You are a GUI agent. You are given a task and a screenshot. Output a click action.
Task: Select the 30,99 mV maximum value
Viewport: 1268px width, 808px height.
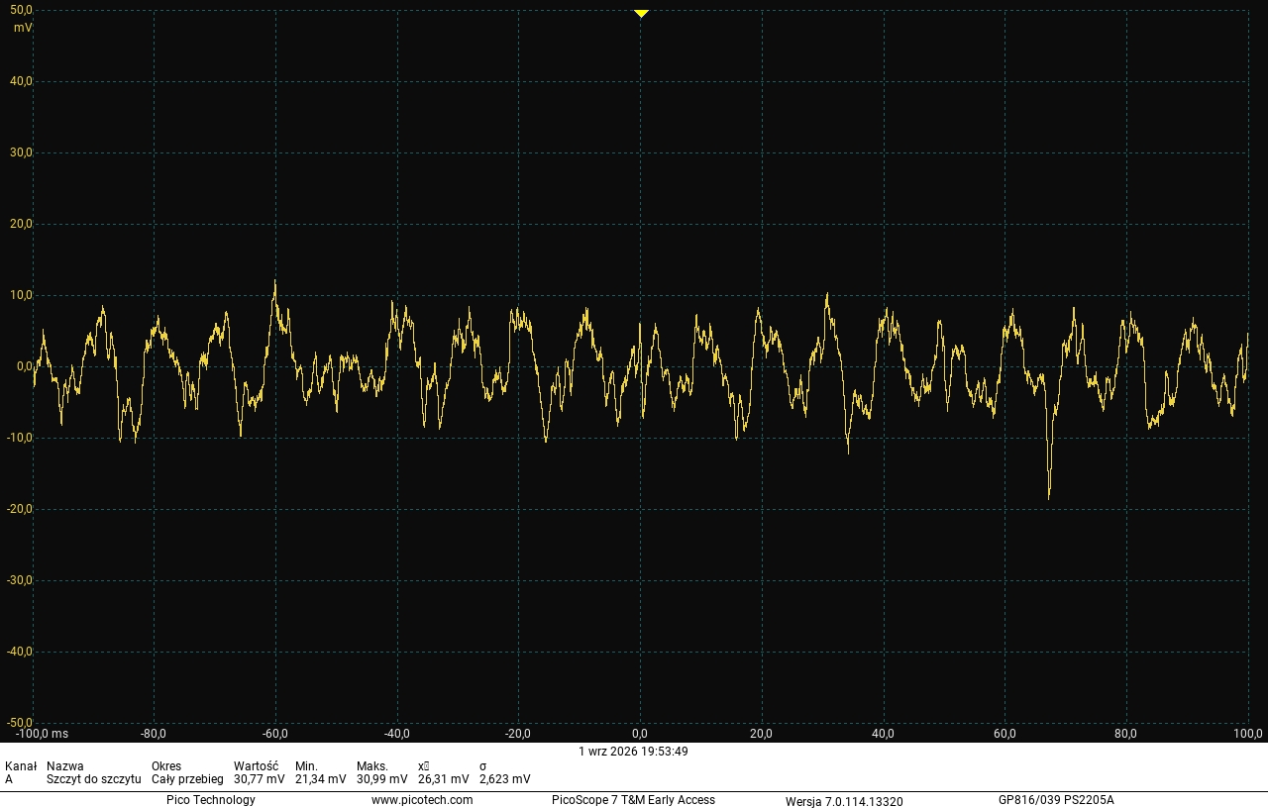tap(382, 779)
